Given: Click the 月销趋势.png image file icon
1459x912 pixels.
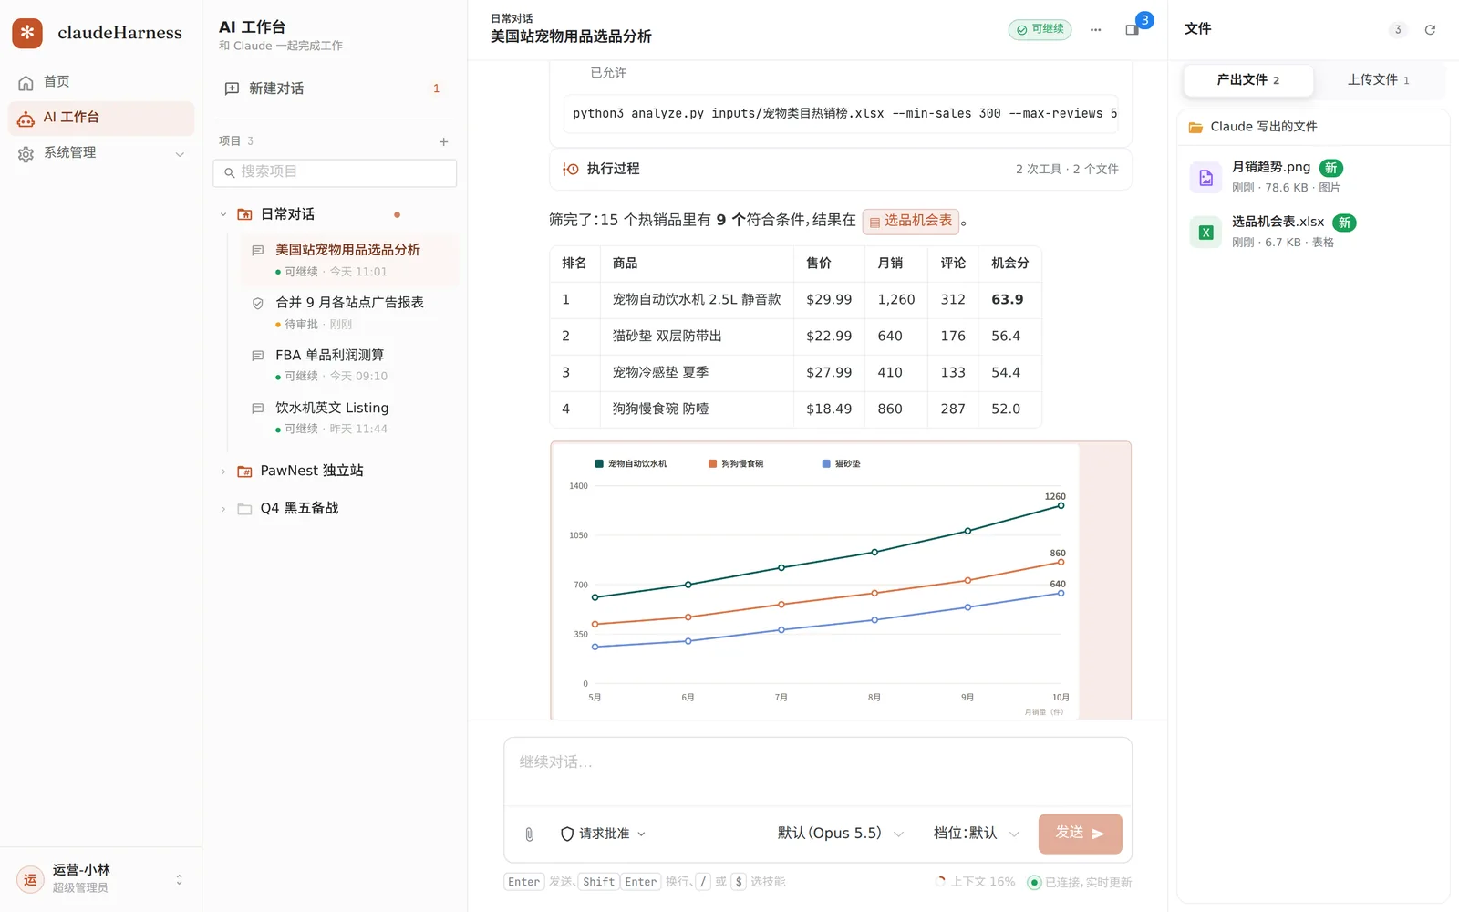Looking at the screenshot, I should (1205, 178).
